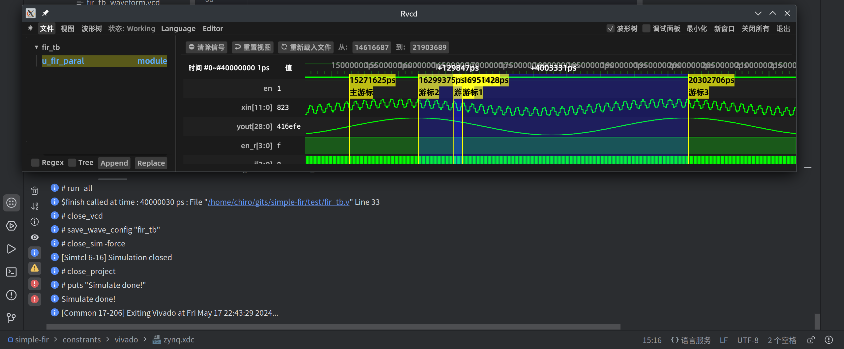The image size is (844, 349).
Task: Open the Language menu
Action: pos(178,28)
